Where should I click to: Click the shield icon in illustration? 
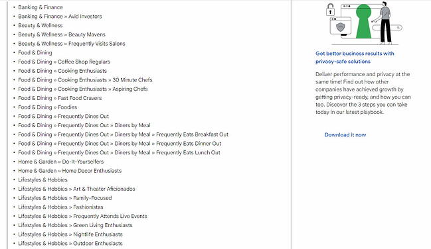[x=341, y=27]
